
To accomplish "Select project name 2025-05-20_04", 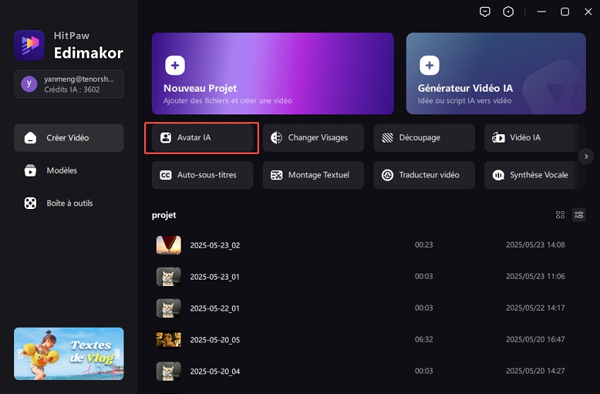I will pyautogui.click(x=215, y=371).
